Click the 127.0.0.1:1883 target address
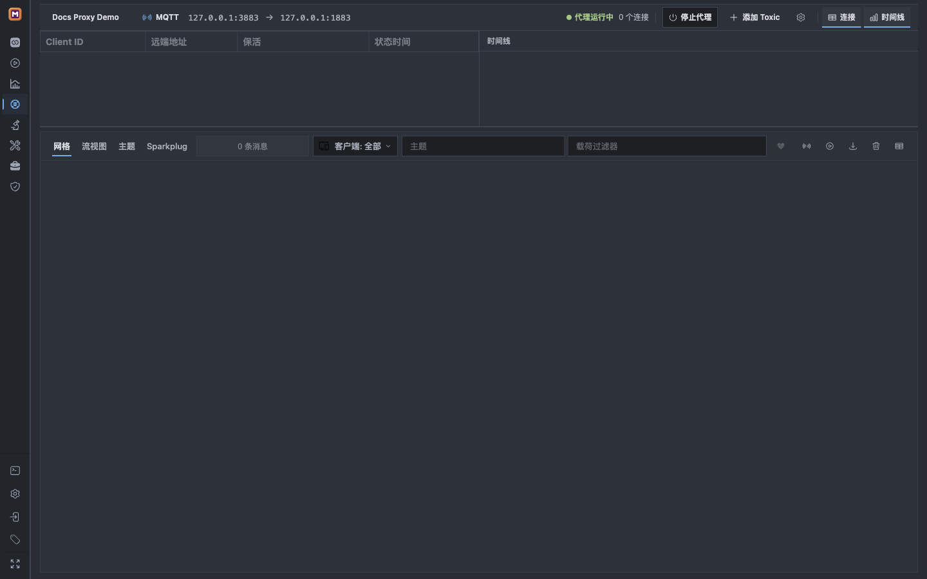 pyautogui.click(x=315, y=18)
